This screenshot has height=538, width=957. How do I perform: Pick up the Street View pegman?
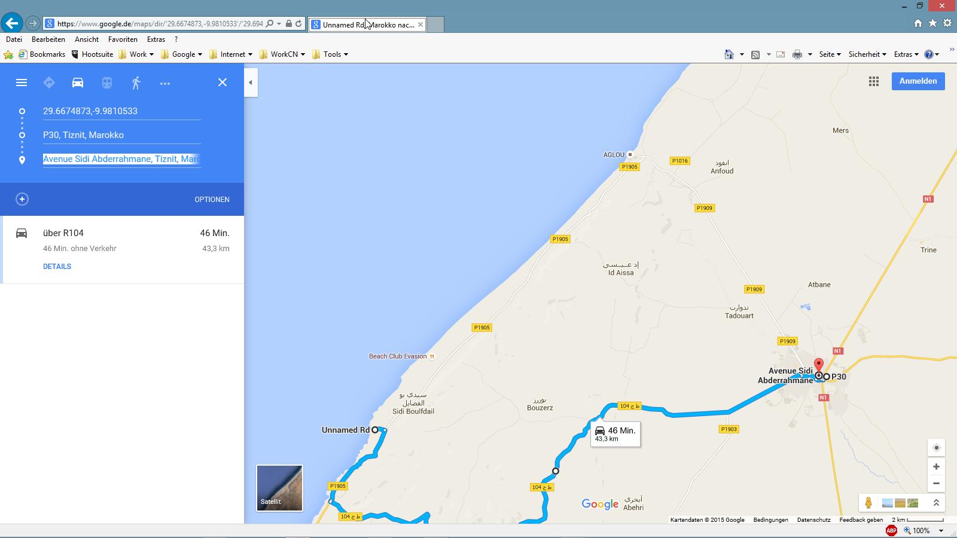pyautogui.click(x=868, y=503)
